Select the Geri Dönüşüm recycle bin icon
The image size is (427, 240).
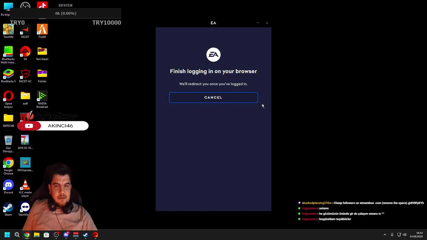point(8,144)
